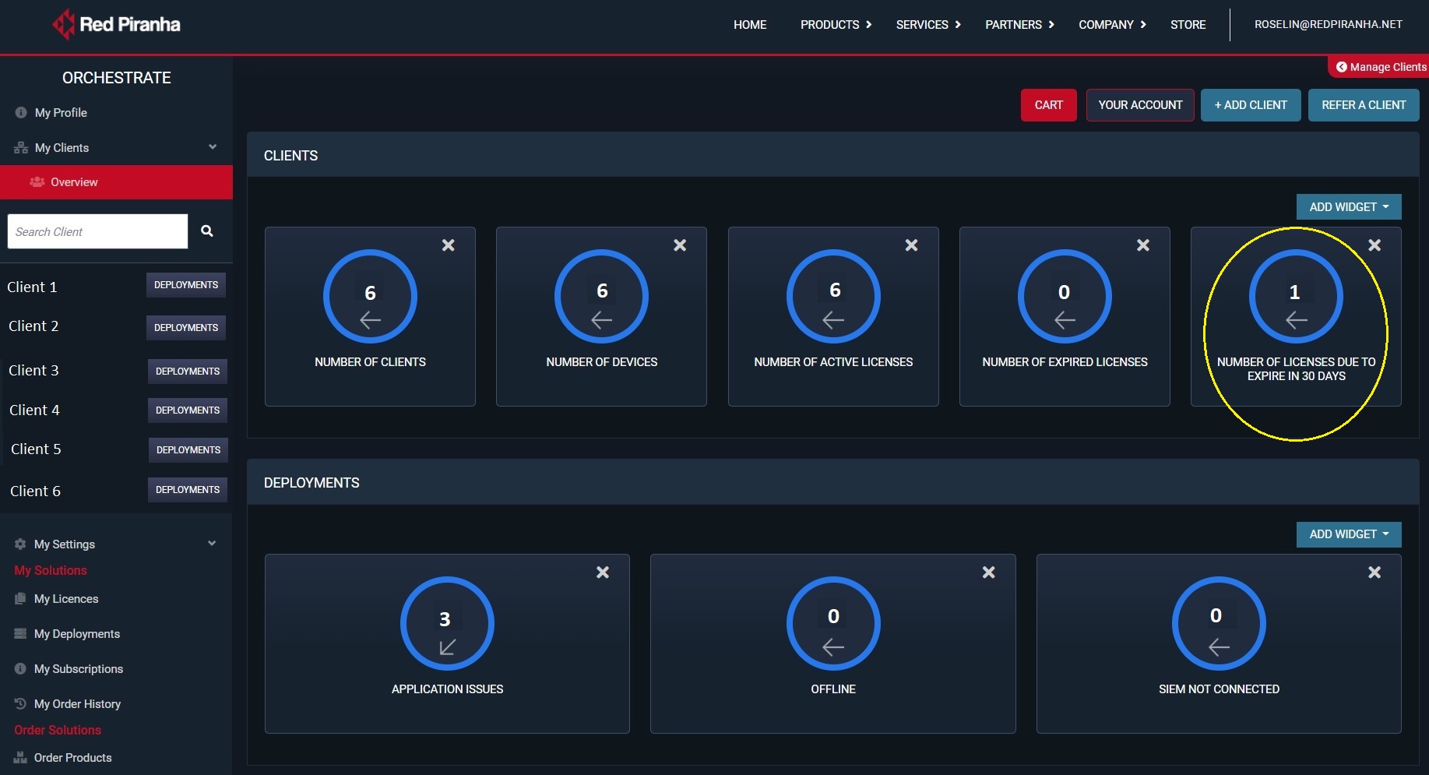Click the My Clients hierarchy icon
Screen dimensions: 1429x775
[21, 148]
